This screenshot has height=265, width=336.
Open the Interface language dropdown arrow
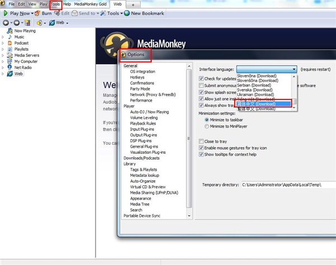294,69
